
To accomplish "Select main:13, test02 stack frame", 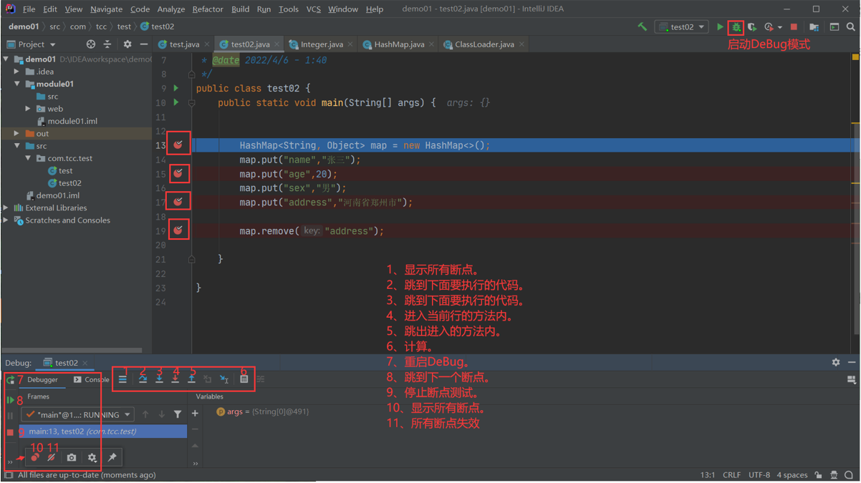I will pyautogui.click(x=104, y=431).
